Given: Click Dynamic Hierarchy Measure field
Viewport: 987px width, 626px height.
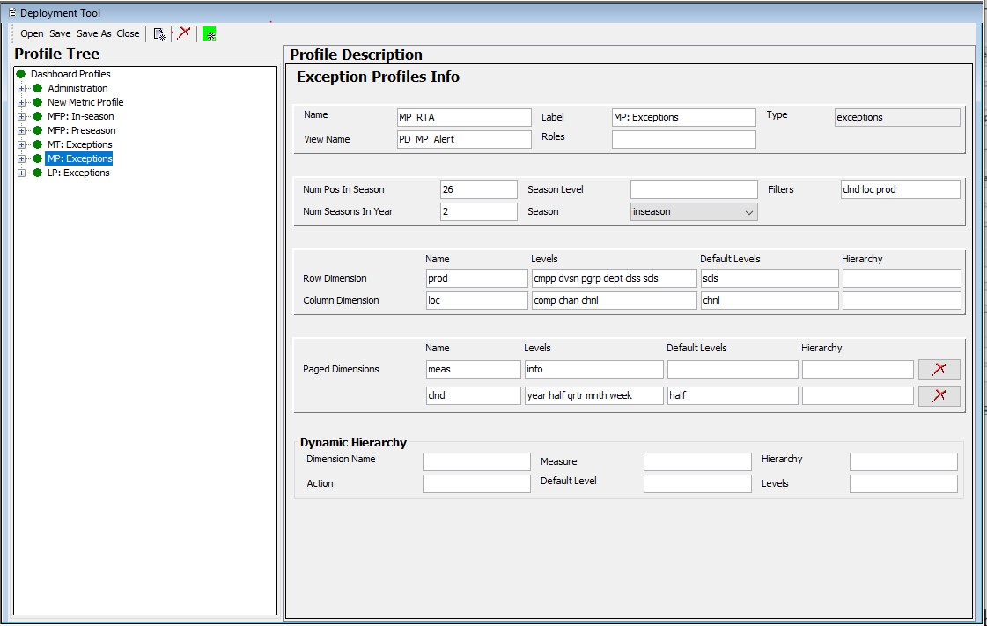Looking at the screenshot, I should [697, 461].
